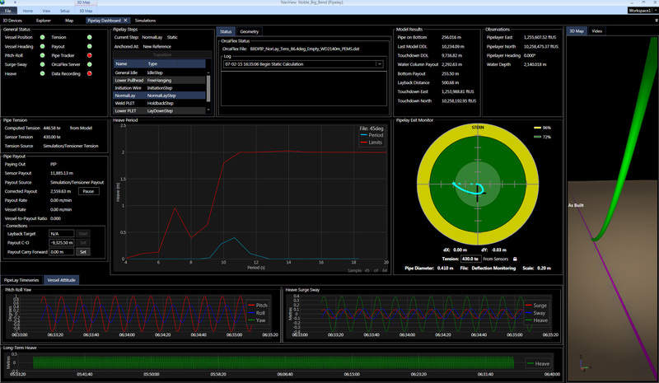Switch to the Geometry tab
This screenshot has width=659, height=383.
[x=249, y=30]
